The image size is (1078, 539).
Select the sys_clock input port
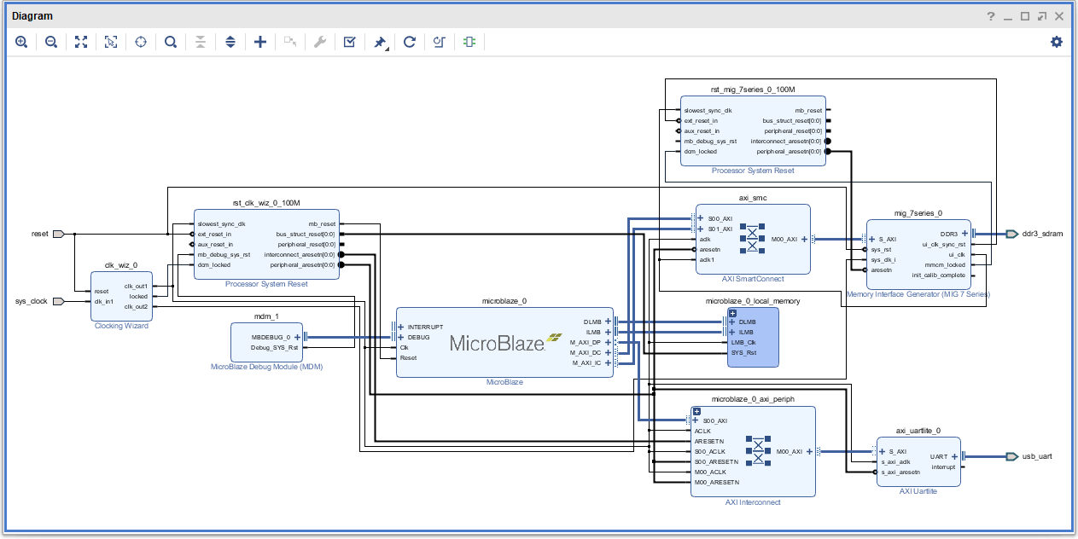point(58,301)
